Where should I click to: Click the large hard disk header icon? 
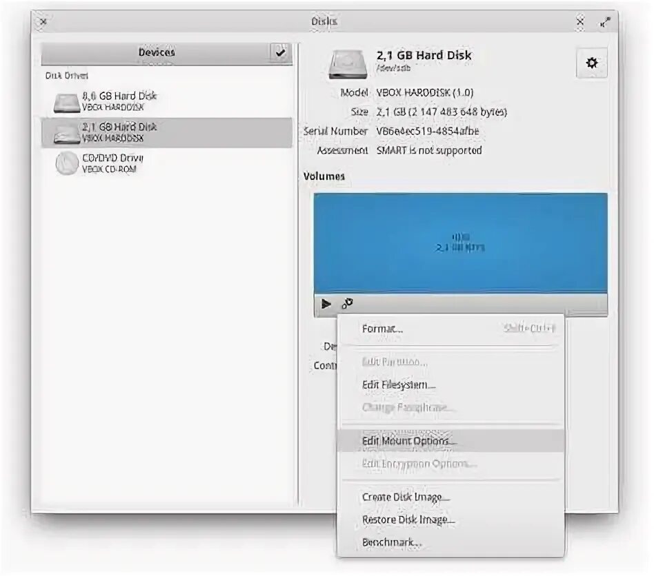[348, 64]
